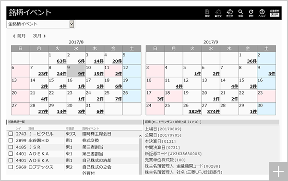The width and height of the screenshot is (288, 181).
Task: Open 1件 events on September 29
Action: [x=253, y=112]
